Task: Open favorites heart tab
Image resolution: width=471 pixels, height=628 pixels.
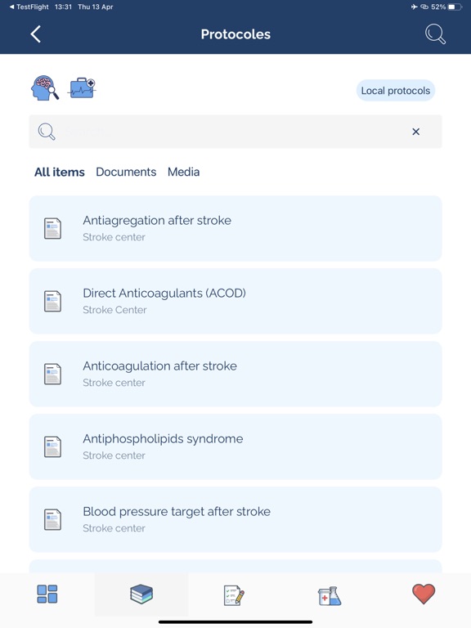Action: [424, 594]
